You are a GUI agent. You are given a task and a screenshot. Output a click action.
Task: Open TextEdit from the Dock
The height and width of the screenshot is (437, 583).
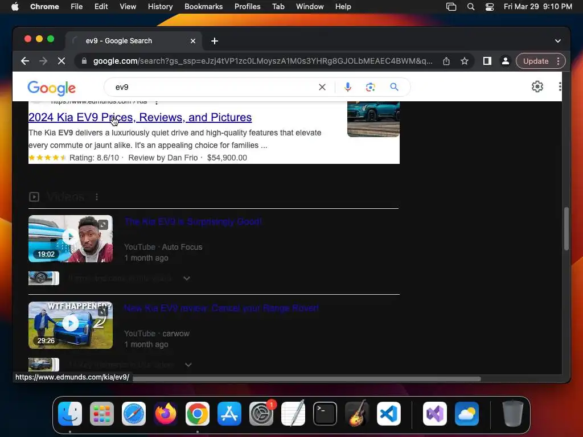(x=293, y=414)
